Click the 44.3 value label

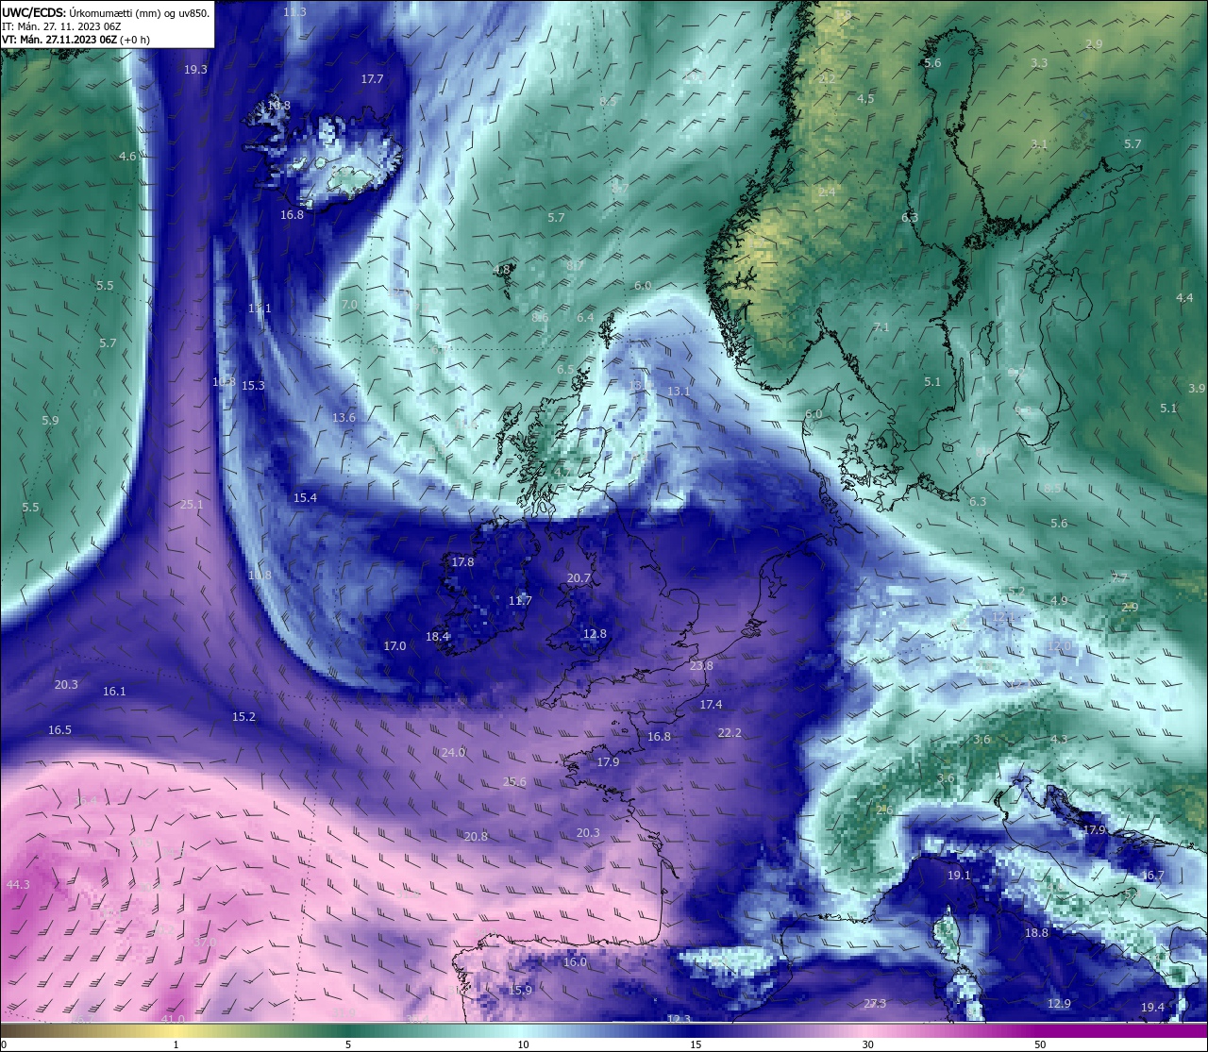coord(18,885)
